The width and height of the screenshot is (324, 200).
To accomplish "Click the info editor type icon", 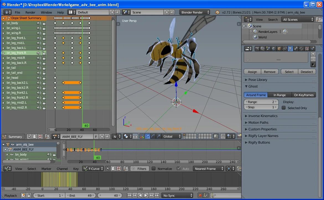I will 7,12.
